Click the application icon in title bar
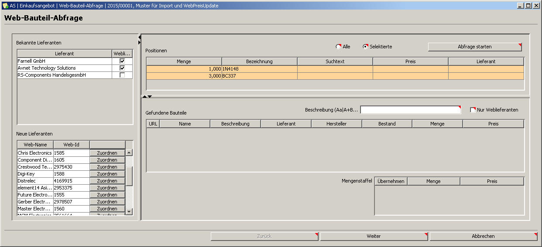 click(5, 6)
